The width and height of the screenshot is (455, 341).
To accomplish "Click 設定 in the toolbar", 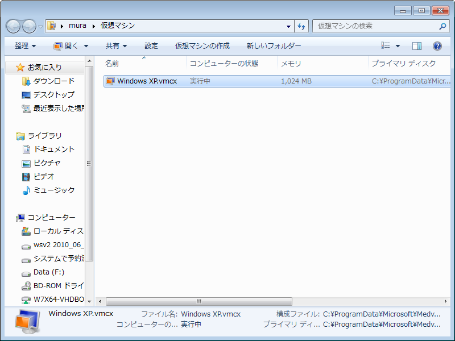I will (x=151, y=46).
